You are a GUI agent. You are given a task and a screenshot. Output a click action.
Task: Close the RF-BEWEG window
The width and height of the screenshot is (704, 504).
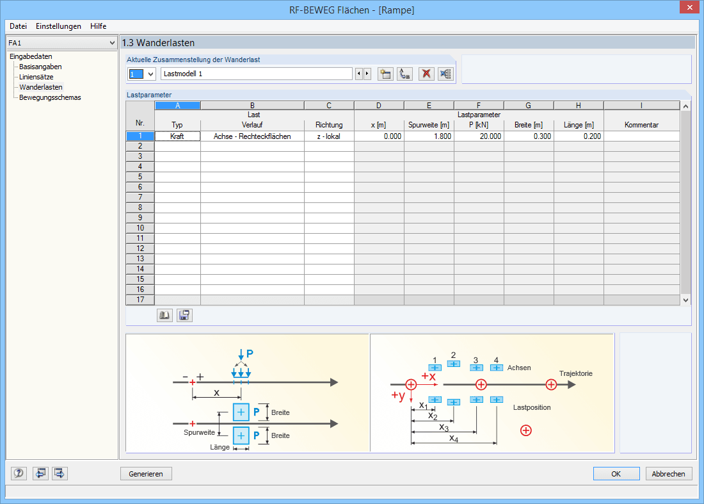pyautogui.click(x=689, y=8)
